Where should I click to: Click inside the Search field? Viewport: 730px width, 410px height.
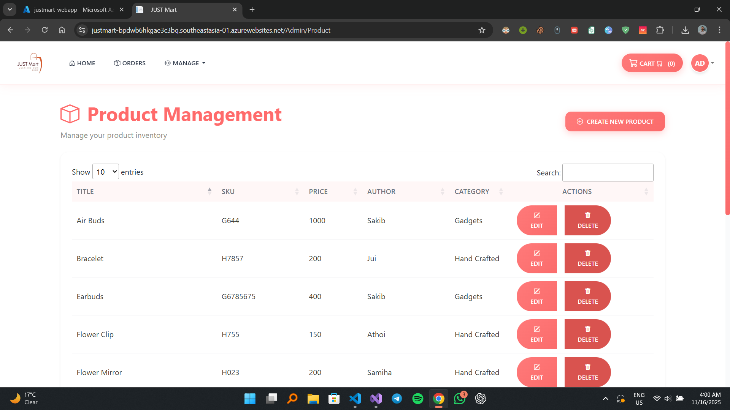pyautogui.click(x=607, y=172)
